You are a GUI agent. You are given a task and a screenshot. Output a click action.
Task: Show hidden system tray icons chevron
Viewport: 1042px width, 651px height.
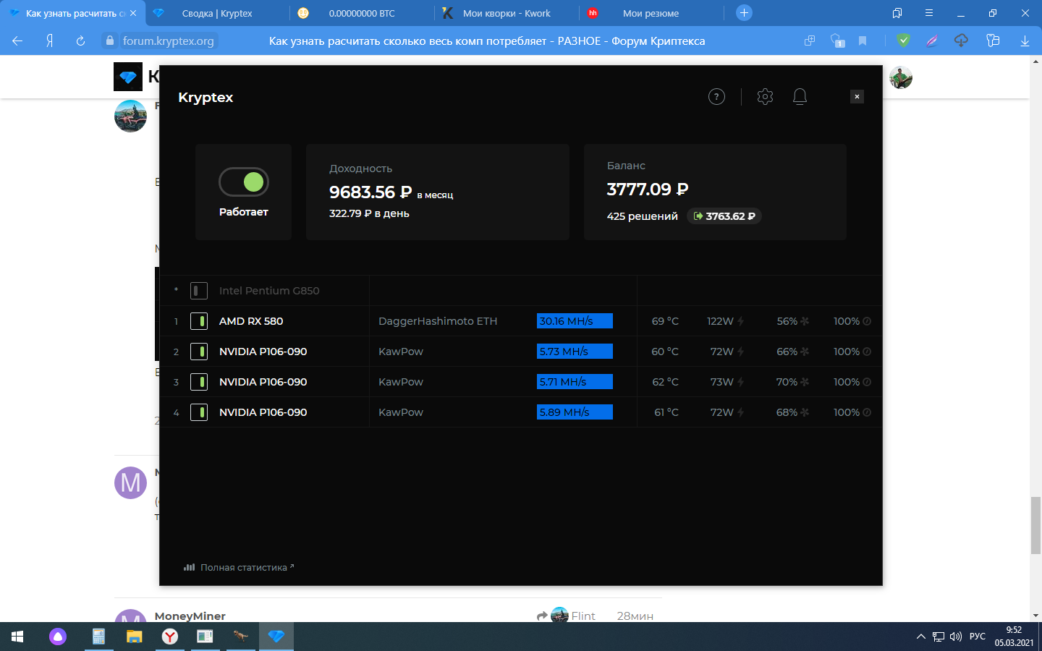coord(921,637)
